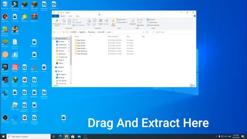Open pinned Downloads in Quick access
This screenshot has height=139, width=247.
pos(62,45)
